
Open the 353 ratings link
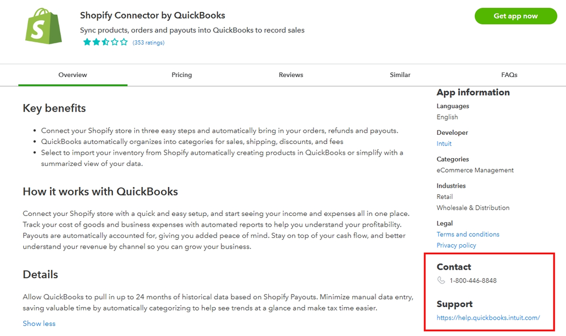(x=149, y=42)
